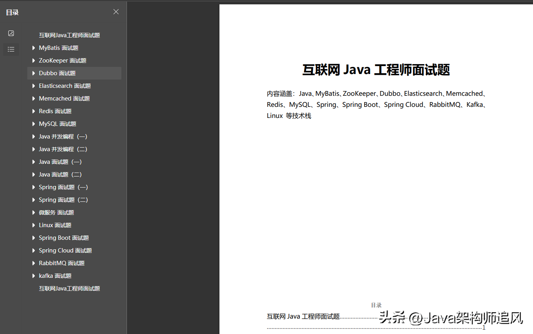
Task: Jump to MyBatis 面试题 section
Action: tap(59, 48)
